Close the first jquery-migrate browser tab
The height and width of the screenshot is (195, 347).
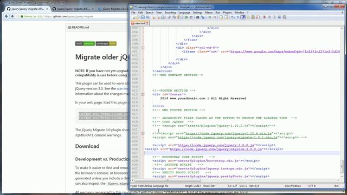(x=47, y=9)
